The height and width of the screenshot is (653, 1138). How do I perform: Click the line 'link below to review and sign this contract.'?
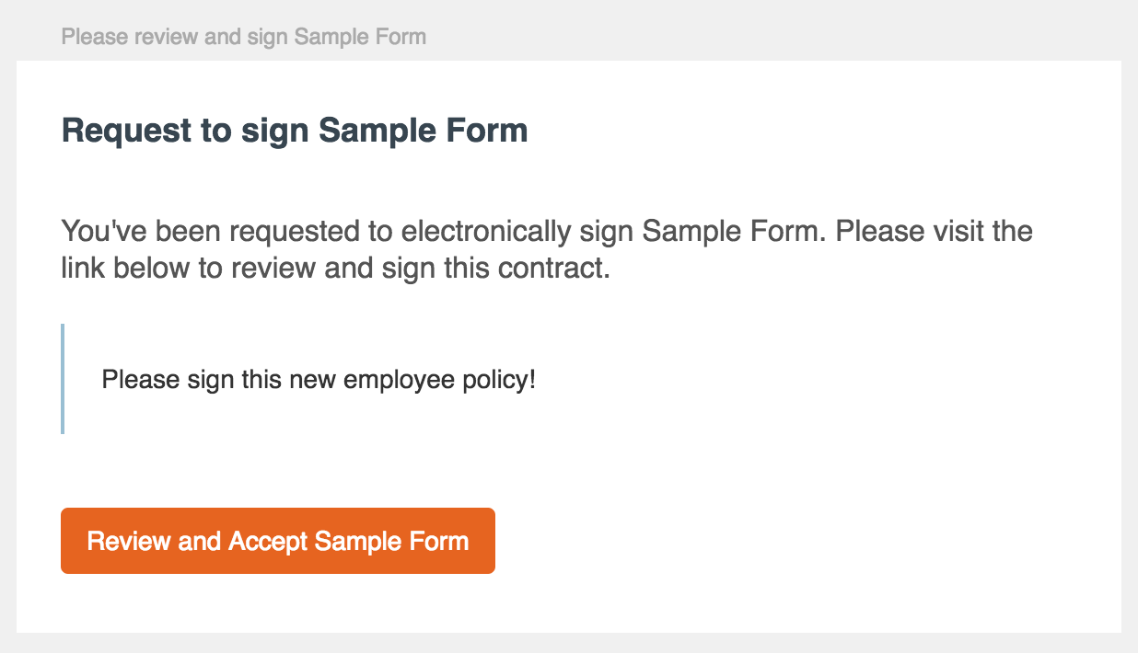[x=336, y=269]
